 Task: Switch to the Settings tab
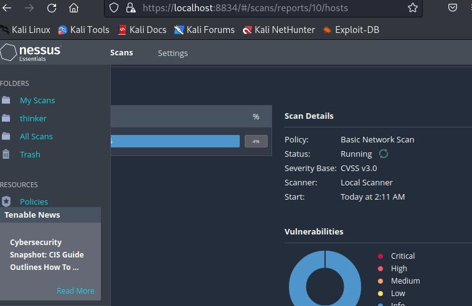point(172,53)
